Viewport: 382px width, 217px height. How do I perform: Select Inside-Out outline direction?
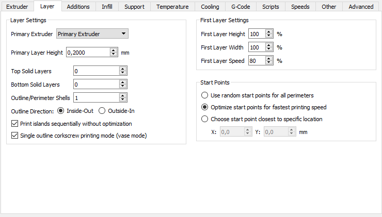[x=60, y=110]
